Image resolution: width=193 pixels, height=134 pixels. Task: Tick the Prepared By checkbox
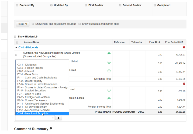point(17,5)
